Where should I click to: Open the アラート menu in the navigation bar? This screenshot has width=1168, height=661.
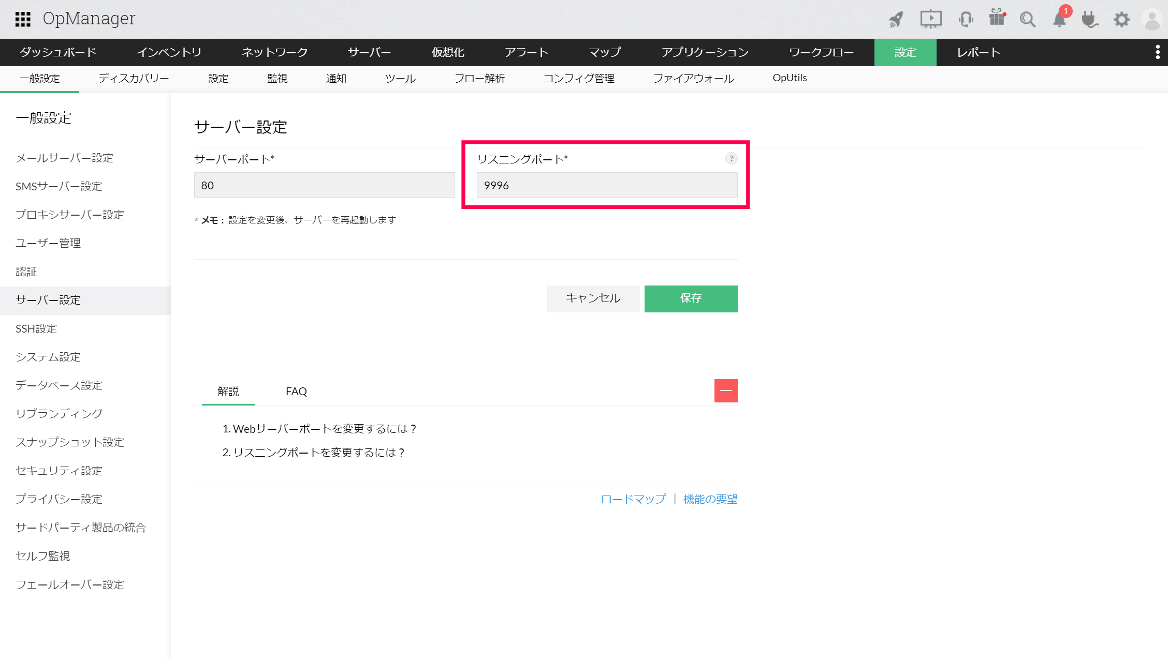(527, 52)
